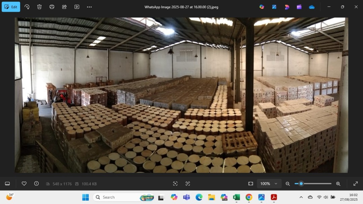Image resolution: width=363 pixels, height=204 pixels.
Task: Click the zoom slider handle
Action: point(301,184)
